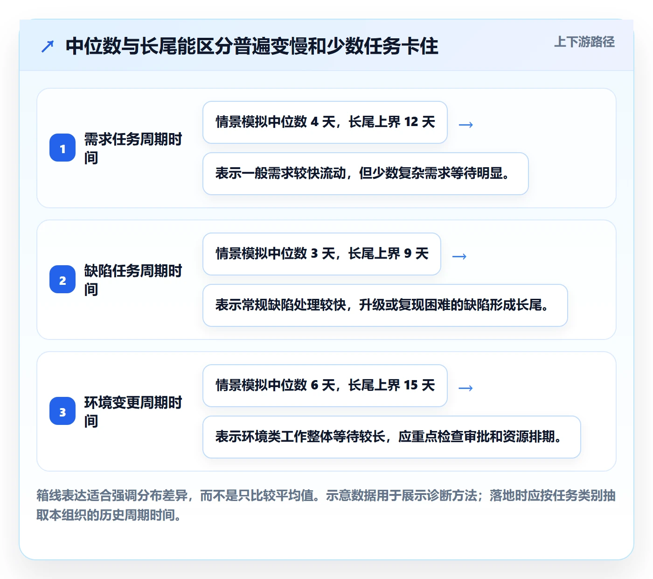
Task: Click the chip 情景模拟中位数 4 天，长尾上界 12 天
Action: (x=325, y=122)
